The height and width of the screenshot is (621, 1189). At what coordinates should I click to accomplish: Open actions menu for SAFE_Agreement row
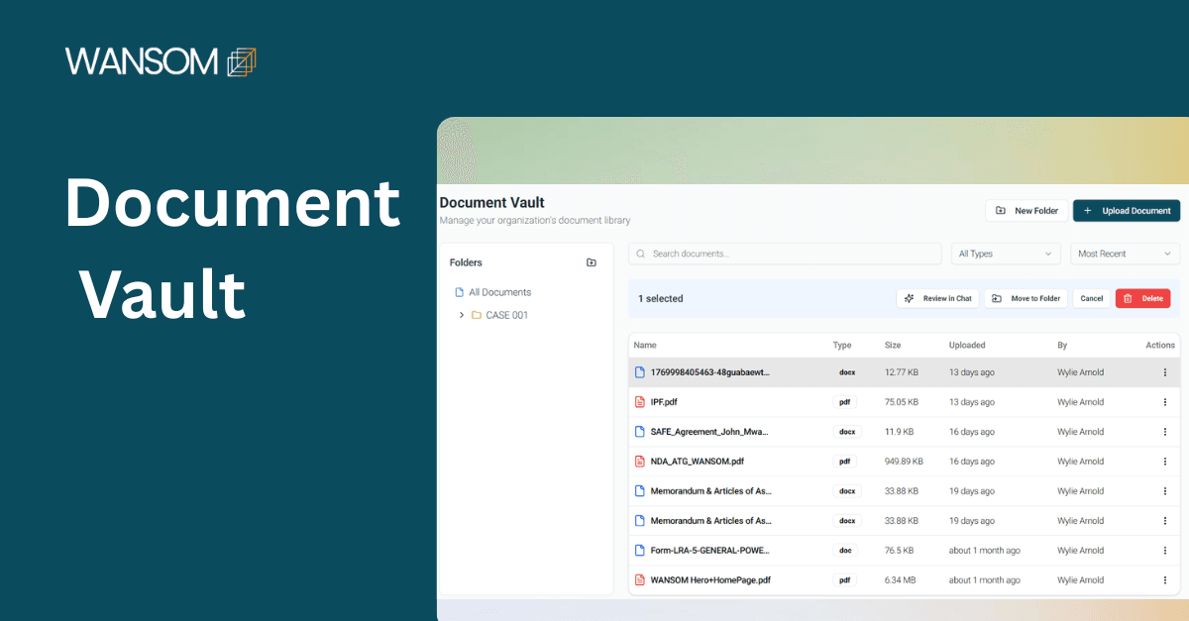1164,432
